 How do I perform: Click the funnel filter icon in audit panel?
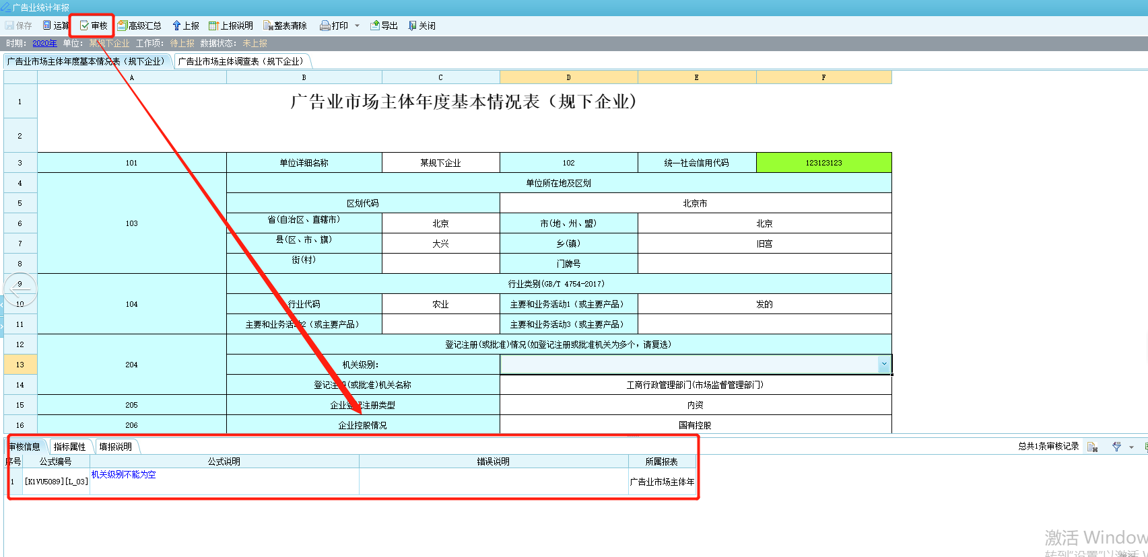(1116, 447)
